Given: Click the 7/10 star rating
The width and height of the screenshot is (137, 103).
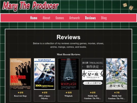Looking at the screenshot, I should [x=117, y=93].
